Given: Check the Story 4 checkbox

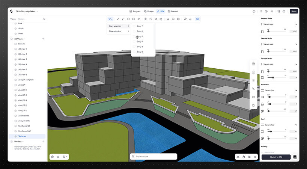Looking at the screenshot, I should (x=134, y=42).
